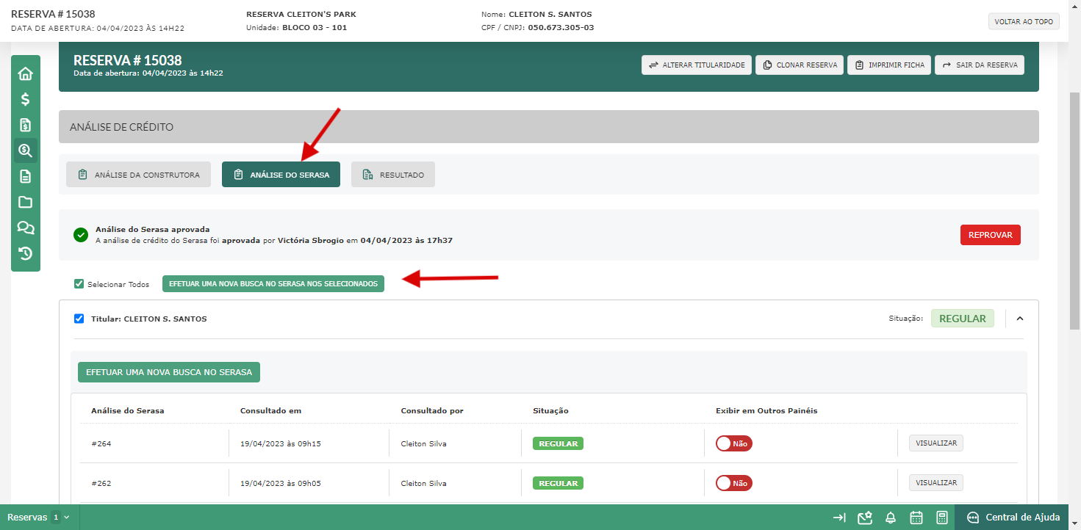The width and height of the screenshot is (1081, 530).
Task: Click Imprimir Ficha button
Action: [889, 65]
